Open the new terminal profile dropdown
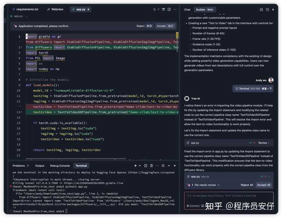The height and width of the screenshot is (218, 282). [140, 166]
